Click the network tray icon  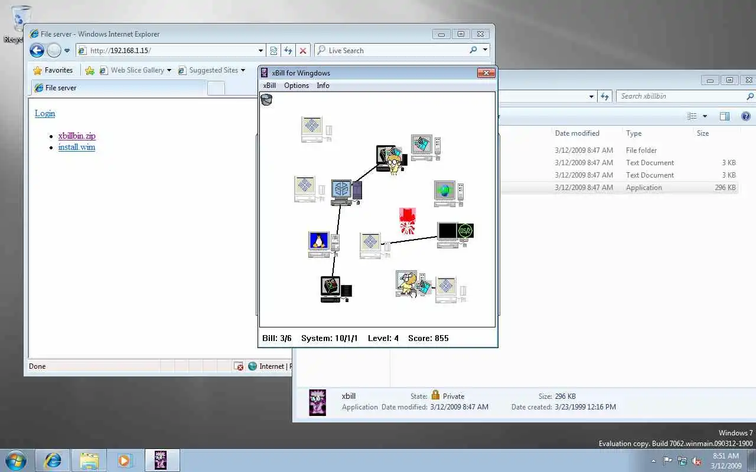pyautogui.click(x=682, y=461)
